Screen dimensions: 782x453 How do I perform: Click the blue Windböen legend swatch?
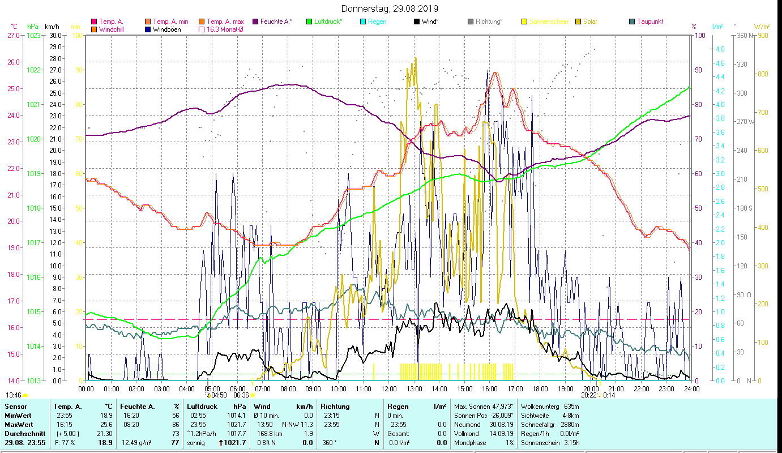click(x=148, y=29)
